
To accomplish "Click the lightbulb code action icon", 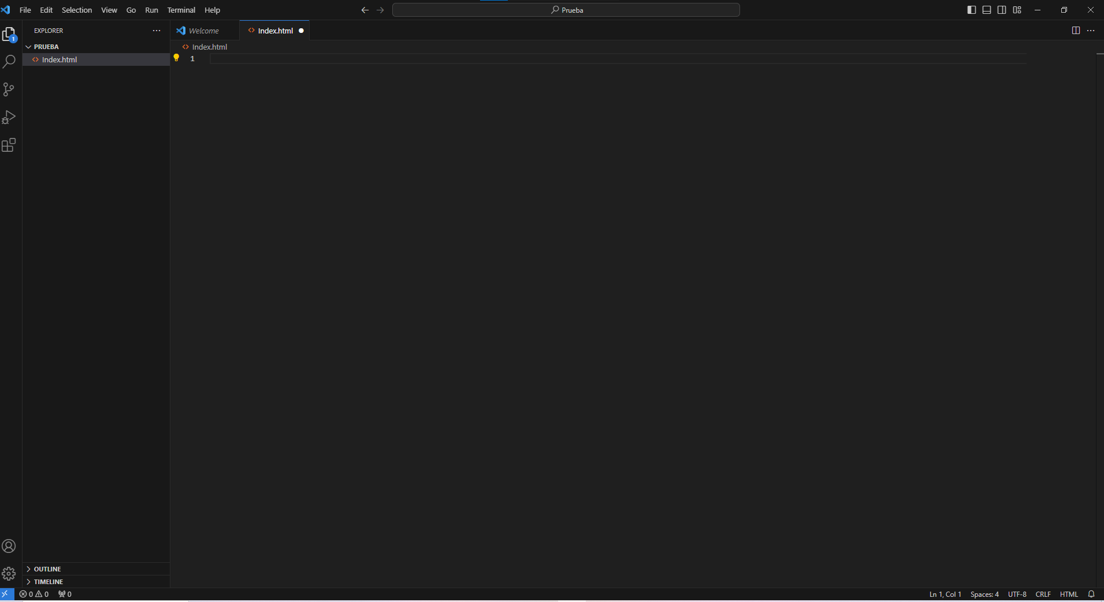I will point(177,58).
